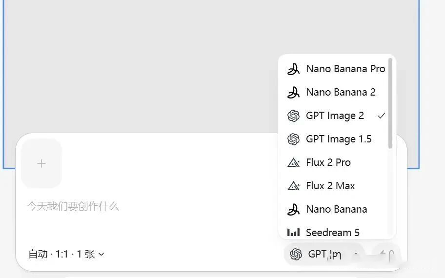The height and width of the screenshot is (278, 445).
Task: Click the Nano Banana 2 banana icon
Action: point(293,92)
